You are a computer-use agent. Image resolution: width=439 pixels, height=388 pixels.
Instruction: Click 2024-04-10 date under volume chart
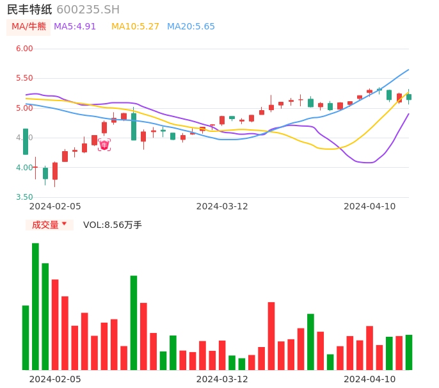pyautogui.click(x=370, y=380)
